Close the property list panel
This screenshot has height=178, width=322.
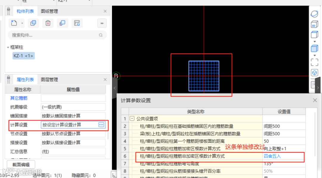coord(105,79)
